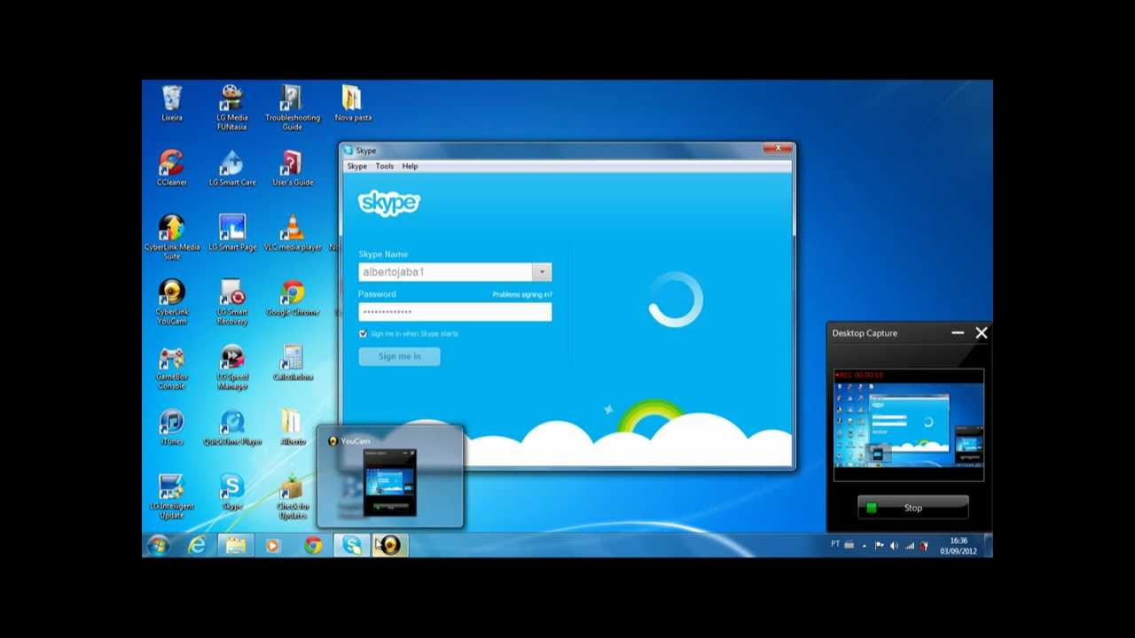Image resolution: width=1135 pixels, height=638 pixels.
Task: Click the Skype logo
Action: 388,203
